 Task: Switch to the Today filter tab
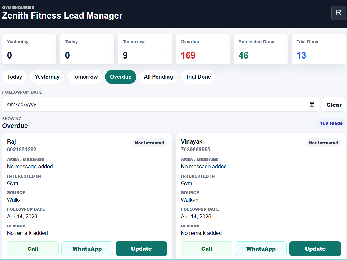tap(15, 77)
